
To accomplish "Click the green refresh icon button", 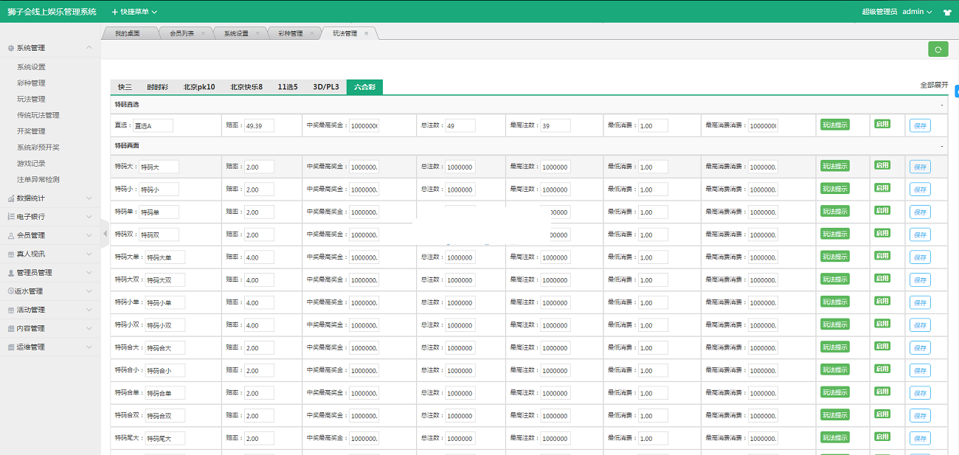I will pos(938,49).
